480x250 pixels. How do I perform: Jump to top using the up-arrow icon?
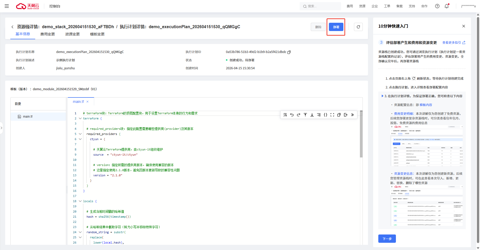305,115
